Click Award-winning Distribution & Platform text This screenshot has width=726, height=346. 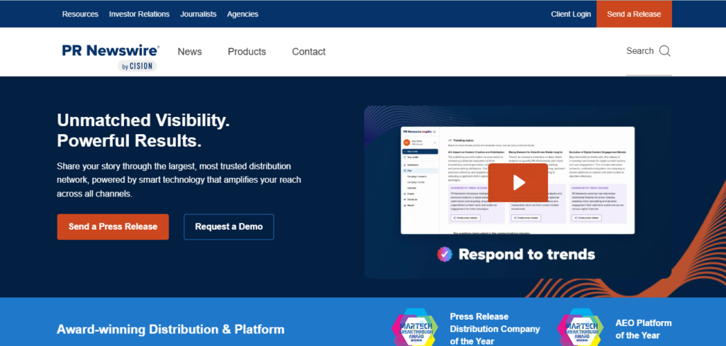[170, 330]
